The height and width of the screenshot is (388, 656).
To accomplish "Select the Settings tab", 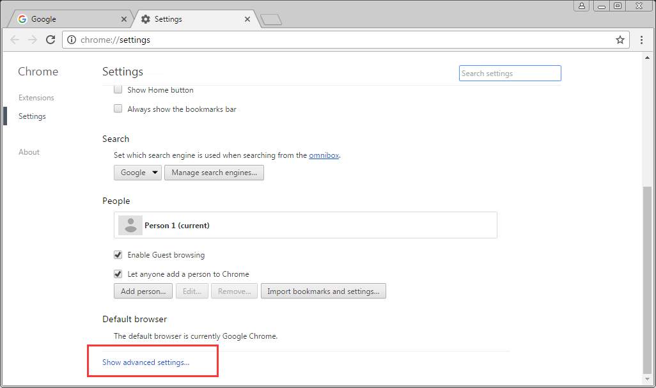I will [197, 19].
